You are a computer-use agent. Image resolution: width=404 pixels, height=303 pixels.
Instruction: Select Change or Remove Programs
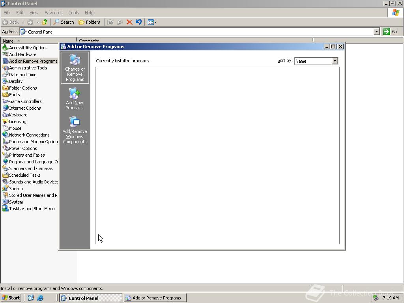[x=75, y=67]
